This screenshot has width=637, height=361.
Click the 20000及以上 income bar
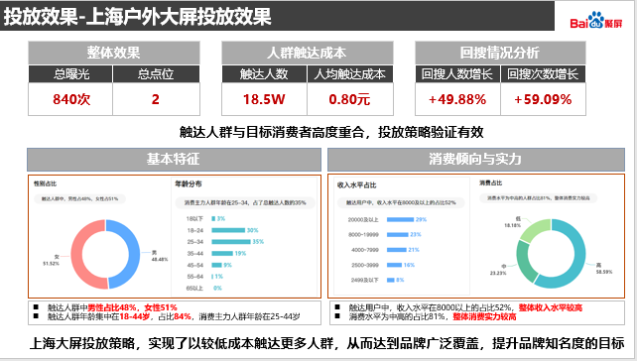pyautogui.click(x=400, y=220)
